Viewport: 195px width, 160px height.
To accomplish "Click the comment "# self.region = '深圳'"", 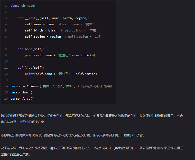I will 84,37.
